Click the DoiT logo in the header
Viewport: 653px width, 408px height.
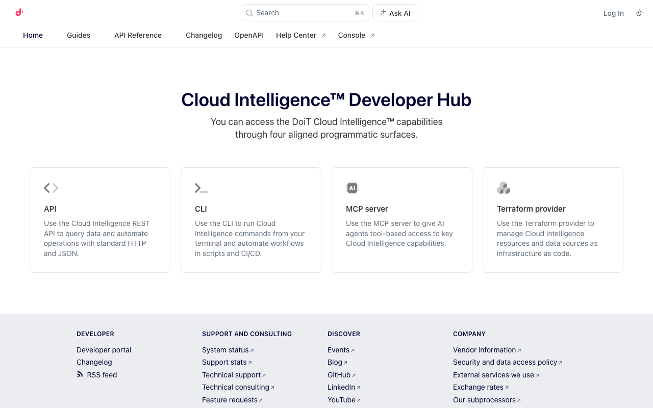coord(19,13)
